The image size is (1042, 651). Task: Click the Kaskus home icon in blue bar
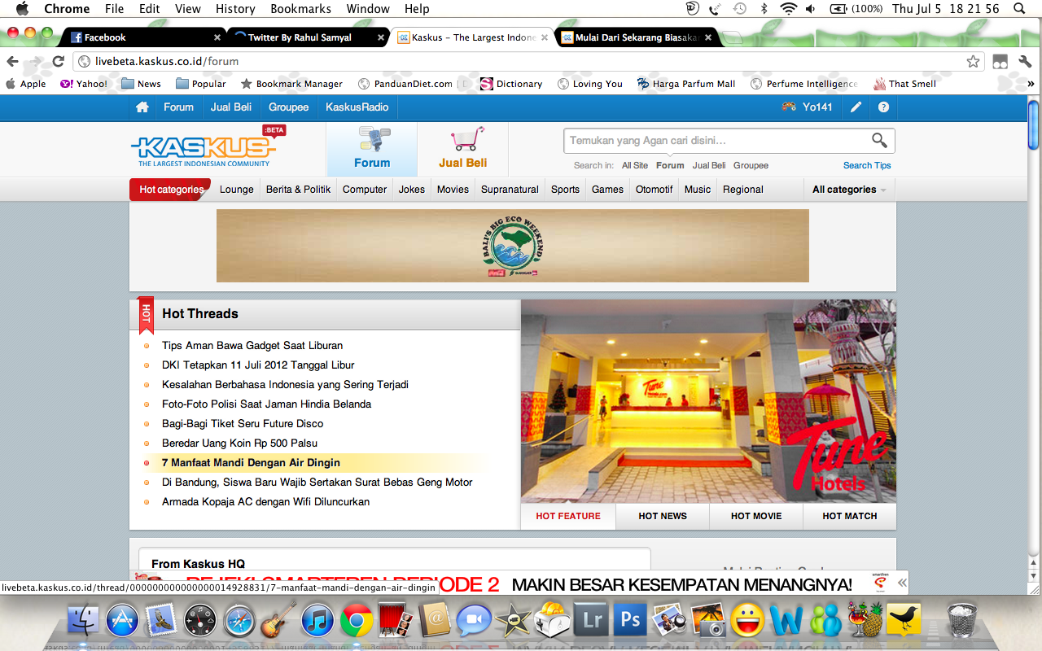click(x=142, y=107)
